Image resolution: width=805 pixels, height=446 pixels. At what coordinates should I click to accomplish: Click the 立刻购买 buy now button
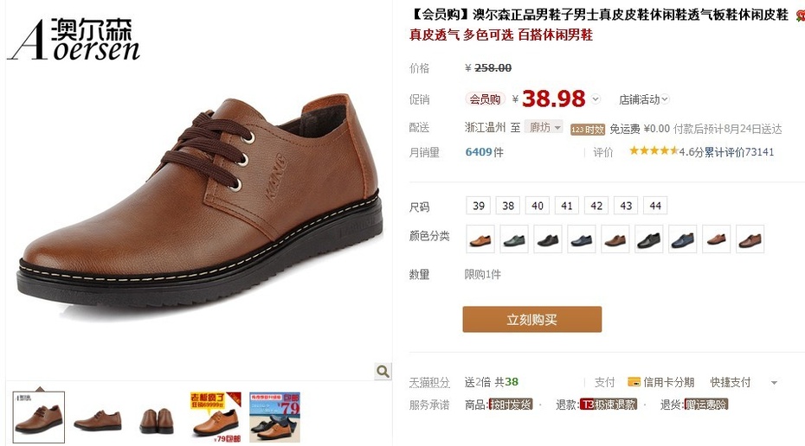[531, 320]
